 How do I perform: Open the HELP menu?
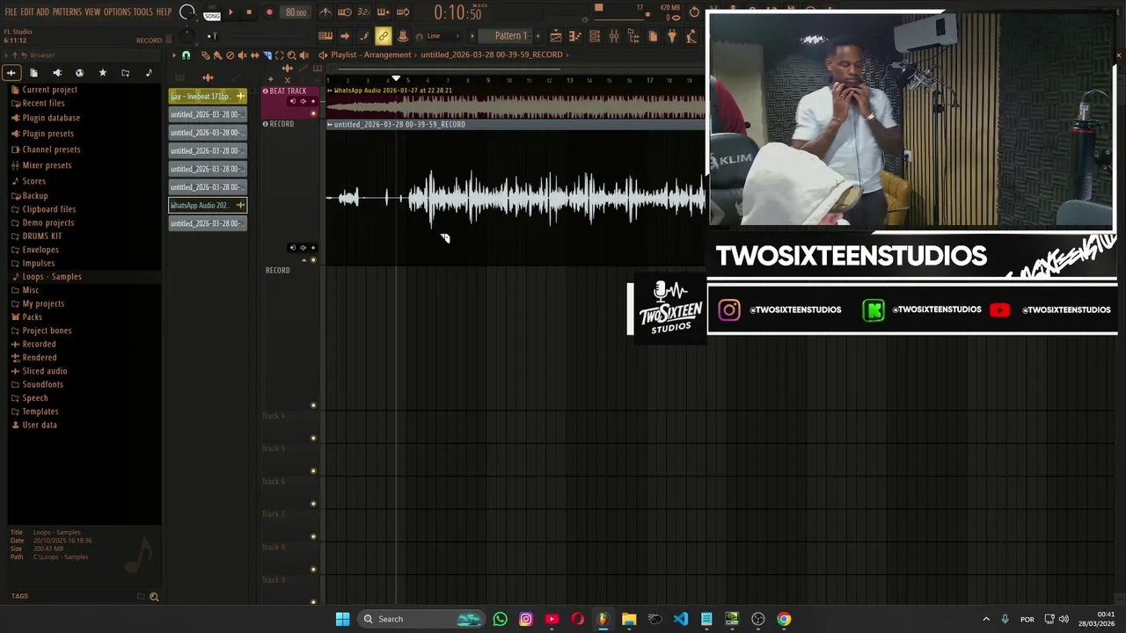coord(164,11)
